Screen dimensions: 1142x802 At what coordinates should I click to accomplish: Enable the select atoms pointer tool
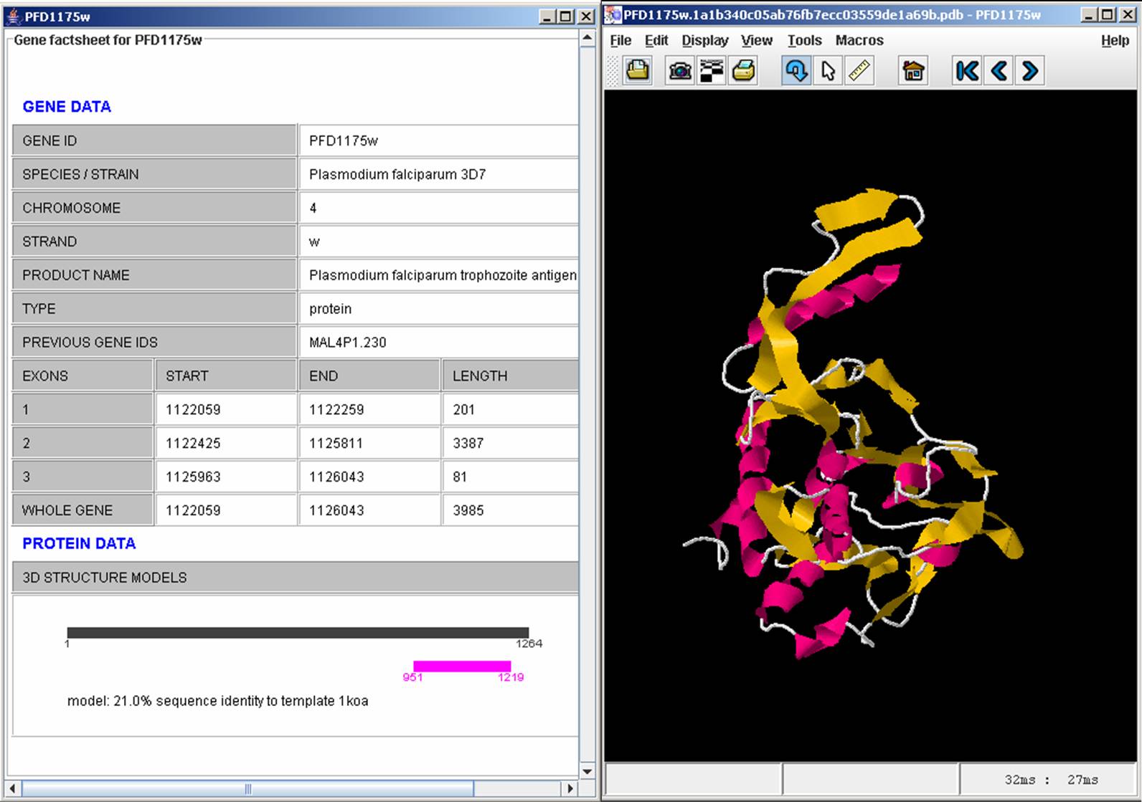point(828,71)
